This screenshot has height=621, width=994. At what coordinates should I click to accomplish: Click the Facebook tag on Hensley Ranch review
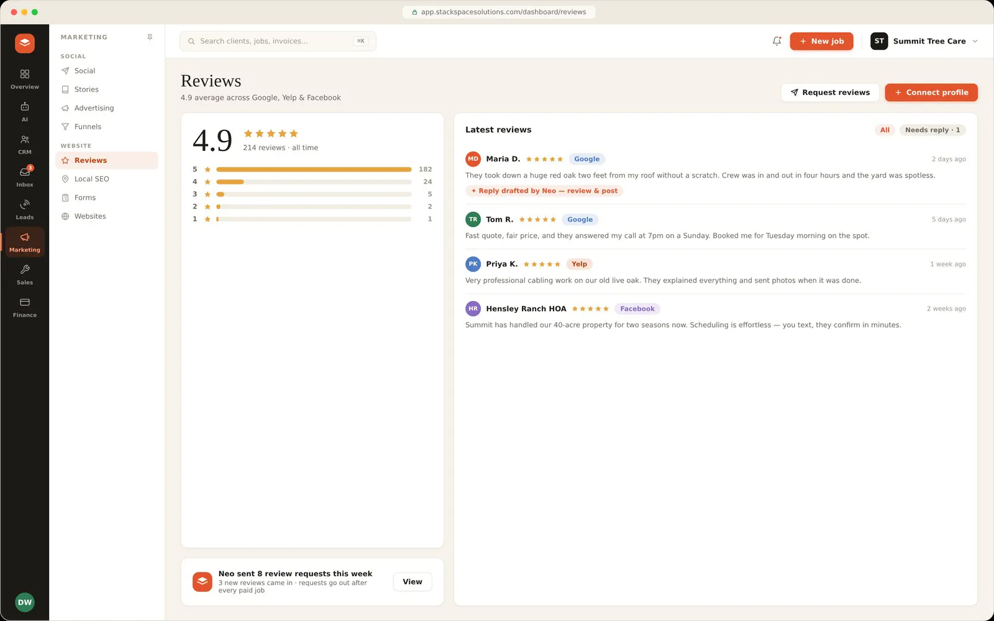(637, 309)
